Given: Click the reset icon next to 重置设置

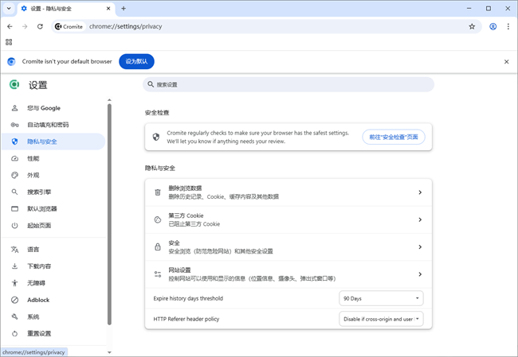Looking at the screenshot, I should pos(14,334).
